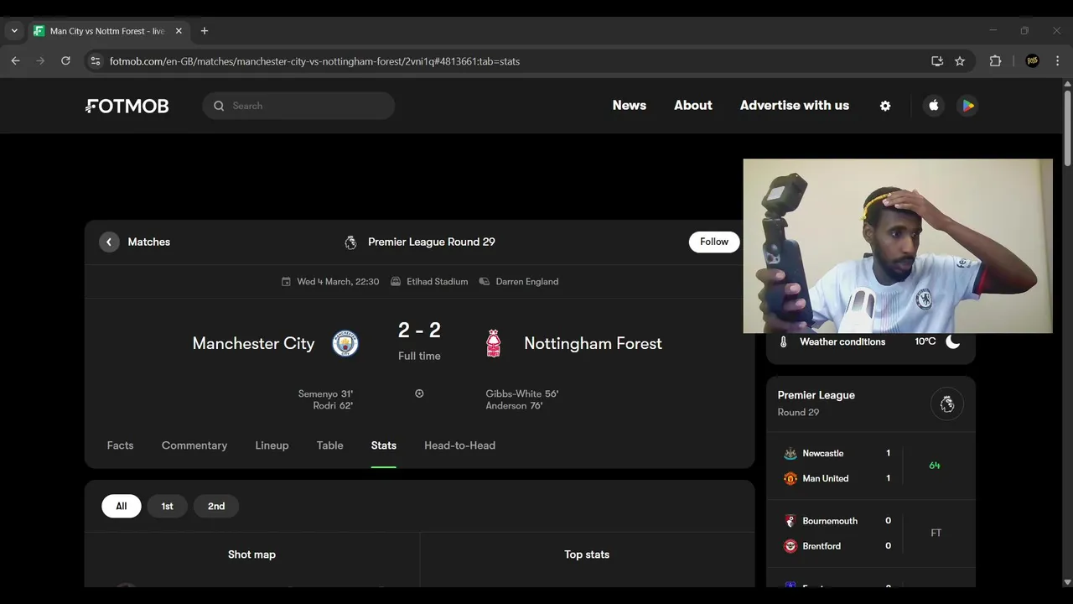Select the Stats tab
This screenshot has width=1073, height=604.
click(x=384, y=445)
